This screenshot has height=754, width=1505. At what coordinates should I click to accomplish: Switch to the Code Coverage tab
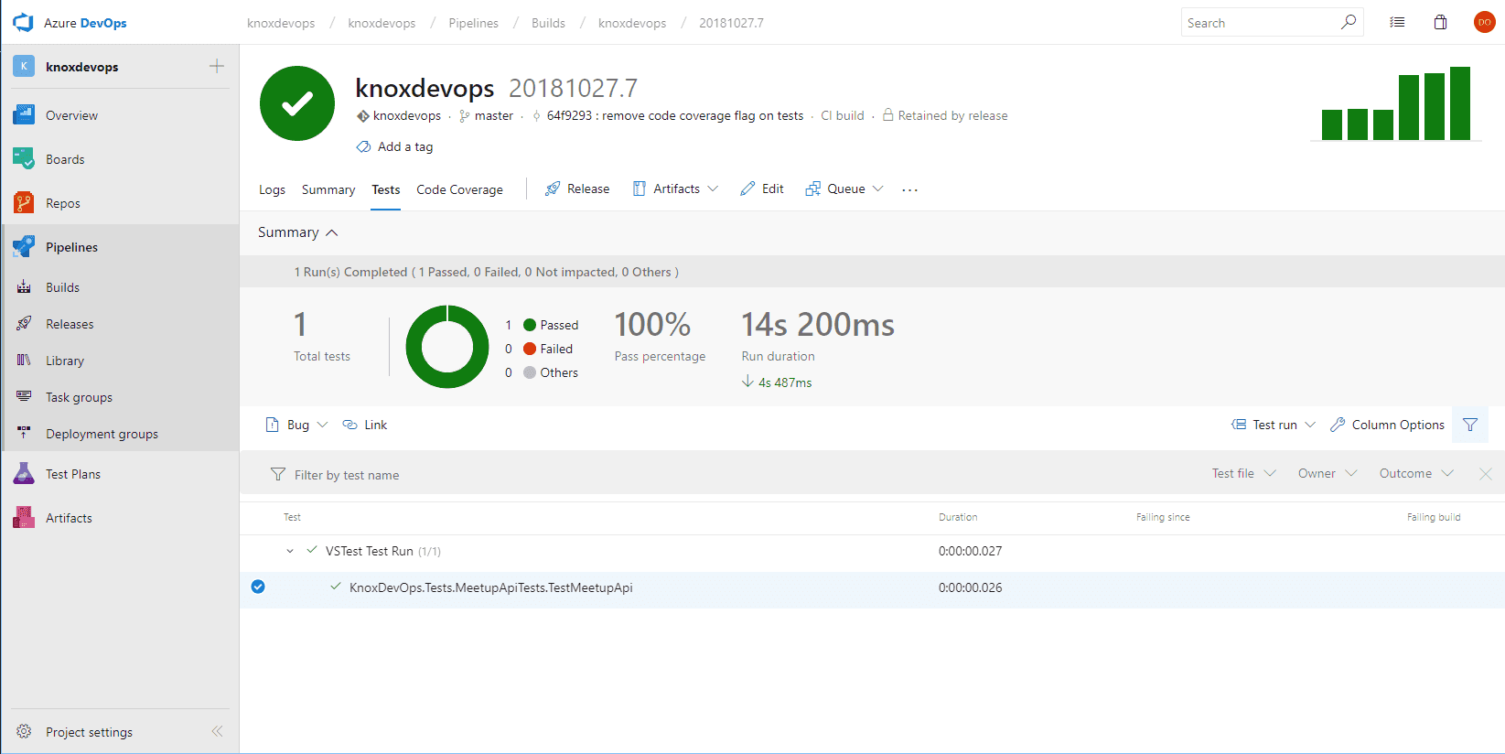point(459,189)
